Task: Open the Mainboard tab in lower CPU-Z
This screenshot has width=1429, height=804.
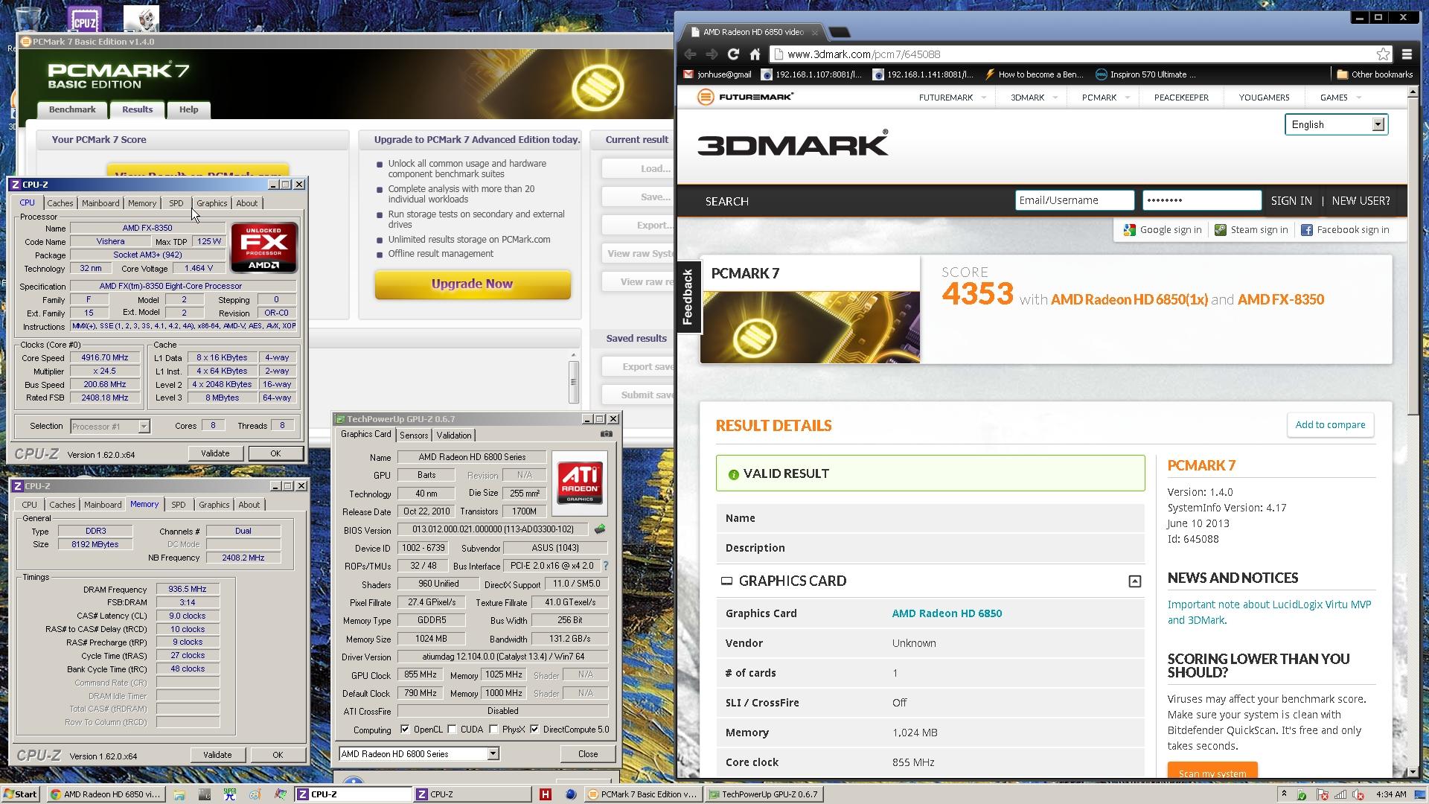Action: (x=103, y=504)
